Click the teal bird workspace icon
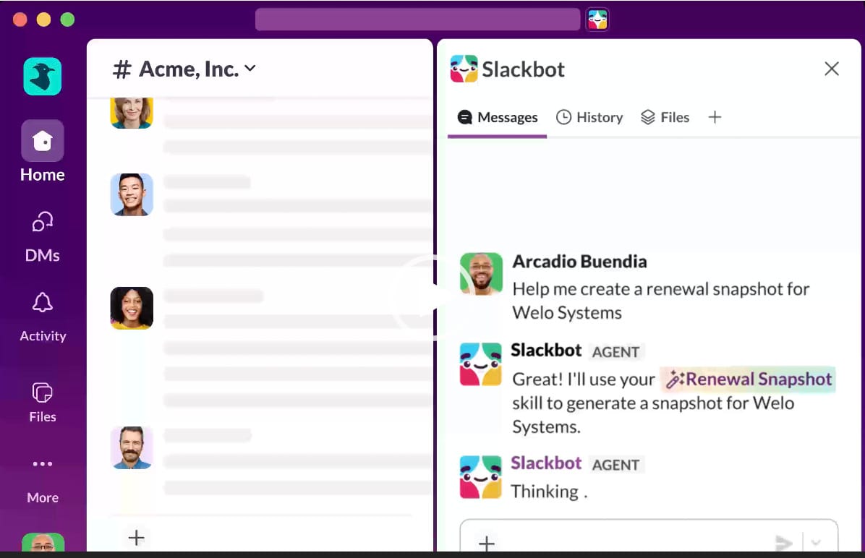The image size is (865, 558). click(42, 77)
